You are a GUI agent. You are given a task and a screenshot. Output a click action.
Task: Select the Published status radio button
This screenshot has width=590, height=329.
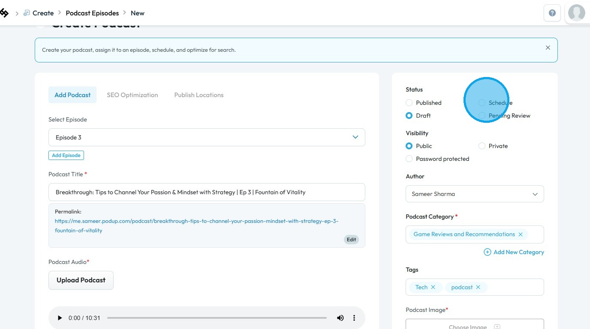409,103
